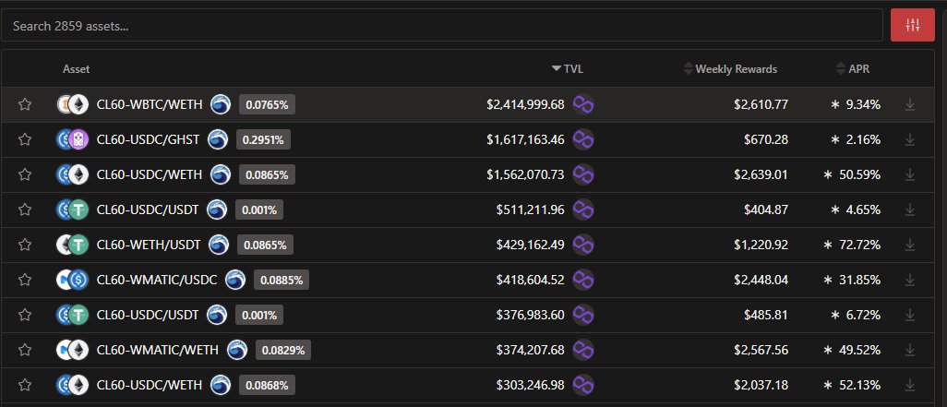Screen dimensions: 947x407
Task: Click the protocol logo after CL60-USDC/GHST
Action: coord(218,139)
